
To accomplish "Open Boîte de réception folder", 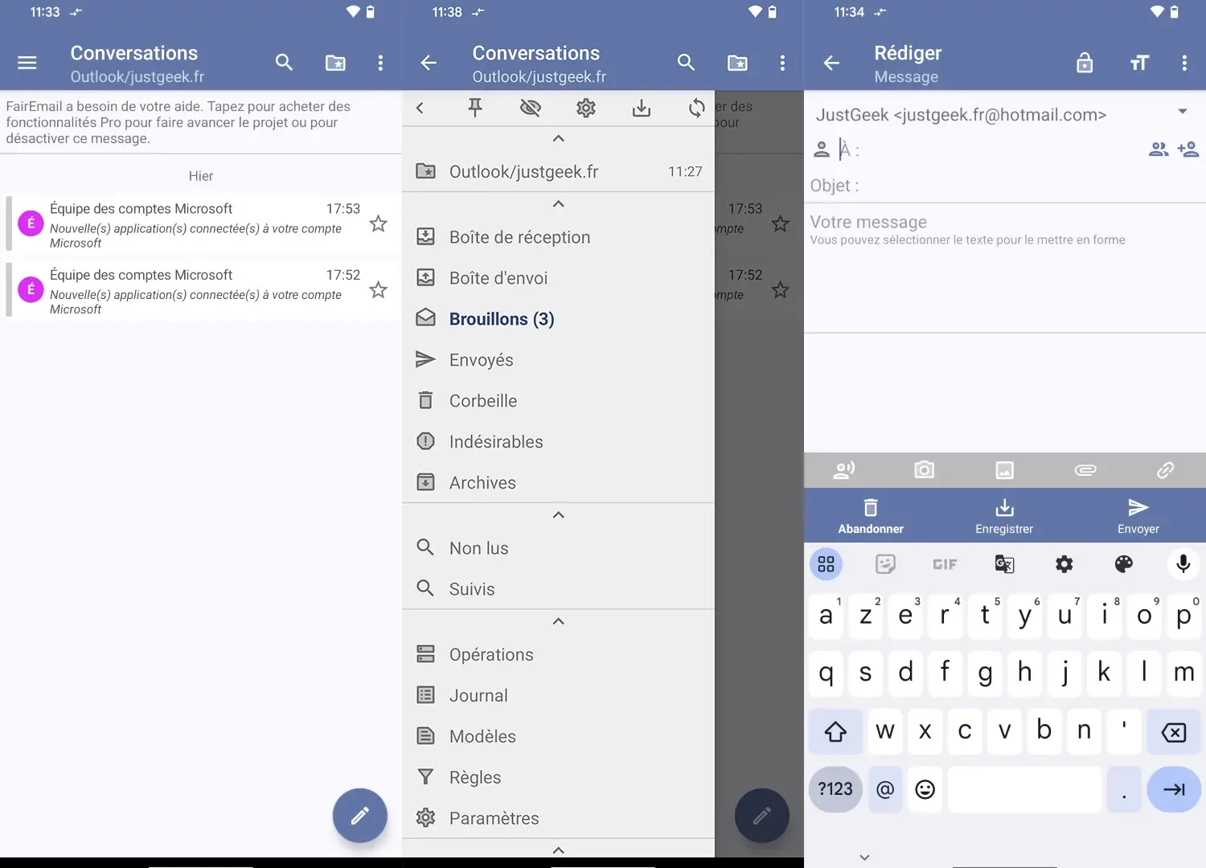I will [x=559, y=237].
